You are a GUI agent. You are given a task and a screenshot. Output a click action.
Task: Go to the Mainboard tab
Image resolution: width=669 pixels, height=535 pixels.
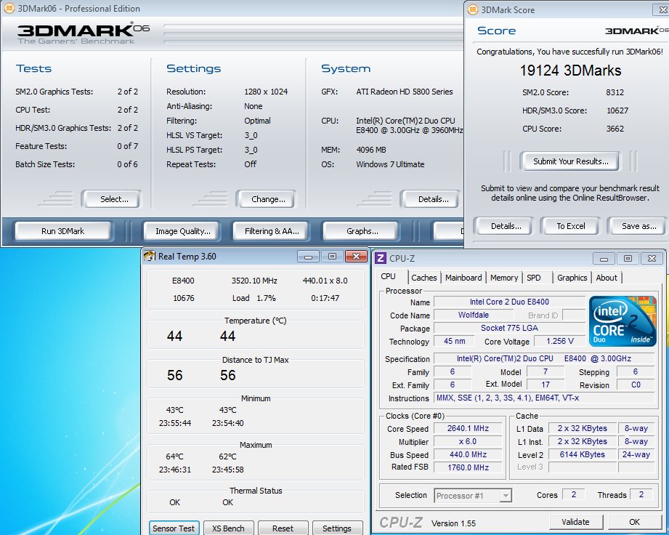tap(463, 278)
